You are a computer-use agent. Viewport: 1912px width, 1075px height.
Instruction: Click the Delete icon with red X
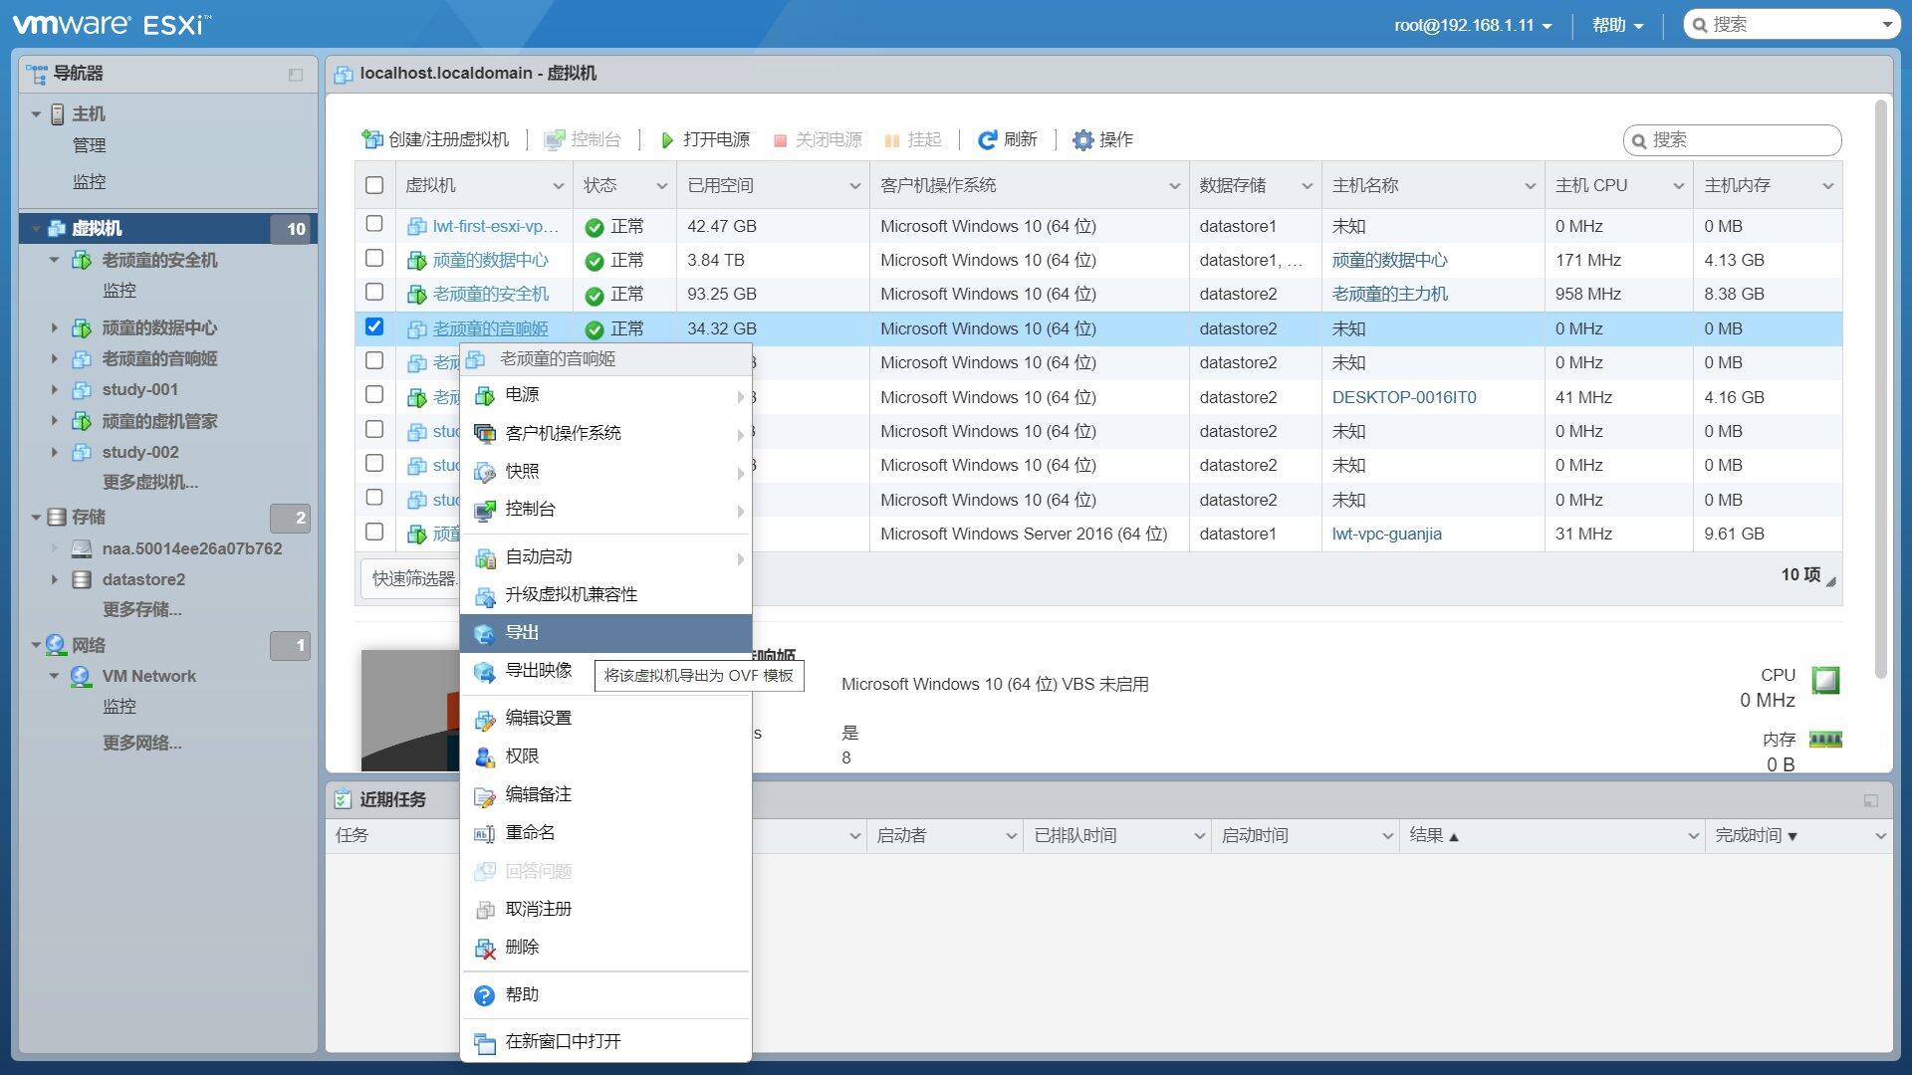[x=485, y=948]
